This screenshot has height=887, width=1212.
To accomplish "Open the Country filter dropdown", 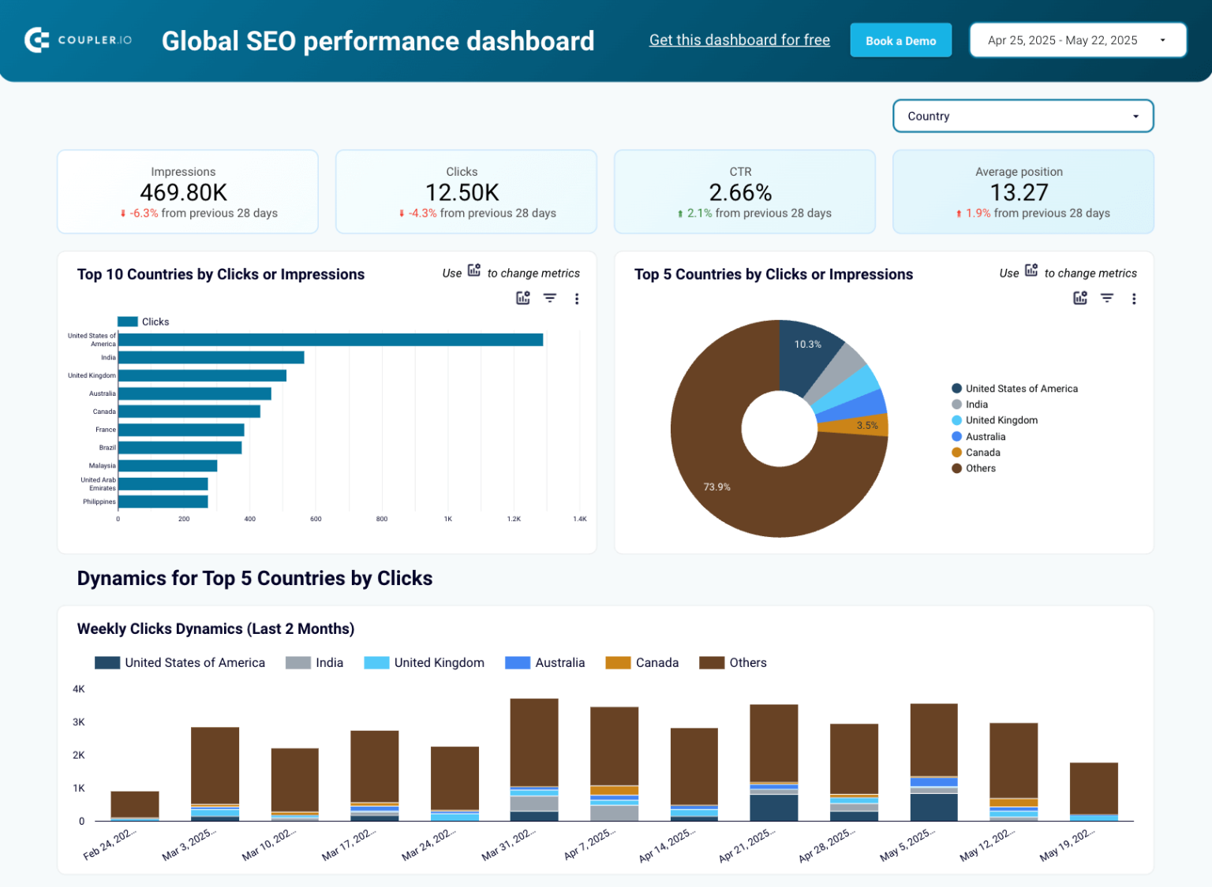I will (x=1023, y=116).
